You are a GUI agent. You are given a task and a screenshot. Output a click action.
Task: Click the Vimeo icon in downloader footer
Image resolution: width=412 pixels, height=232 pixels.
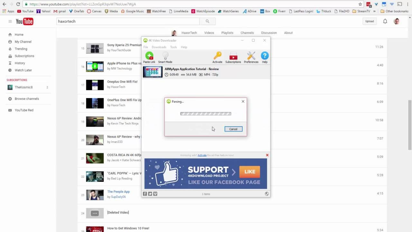(x=155, y=194)
